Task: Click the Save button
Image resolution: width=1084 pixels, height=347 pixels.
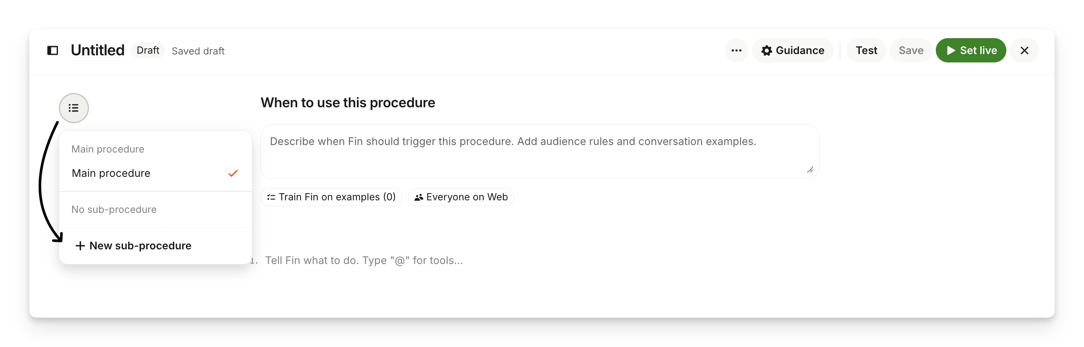Action: pyautogui.click(x=911, y=51)
